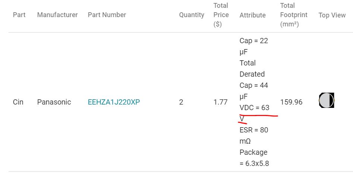Click the Total Price ($) column header
The height and width of the screenshot is (173, 353).
221,15
